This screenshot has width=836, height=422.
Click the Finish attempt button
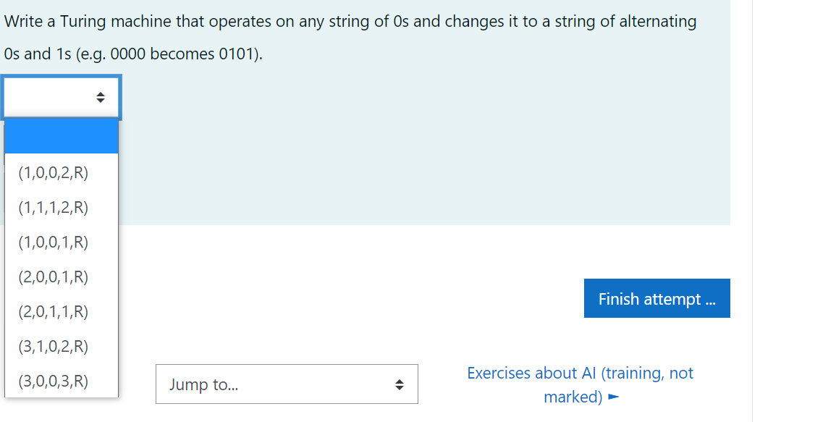point(656,298)
